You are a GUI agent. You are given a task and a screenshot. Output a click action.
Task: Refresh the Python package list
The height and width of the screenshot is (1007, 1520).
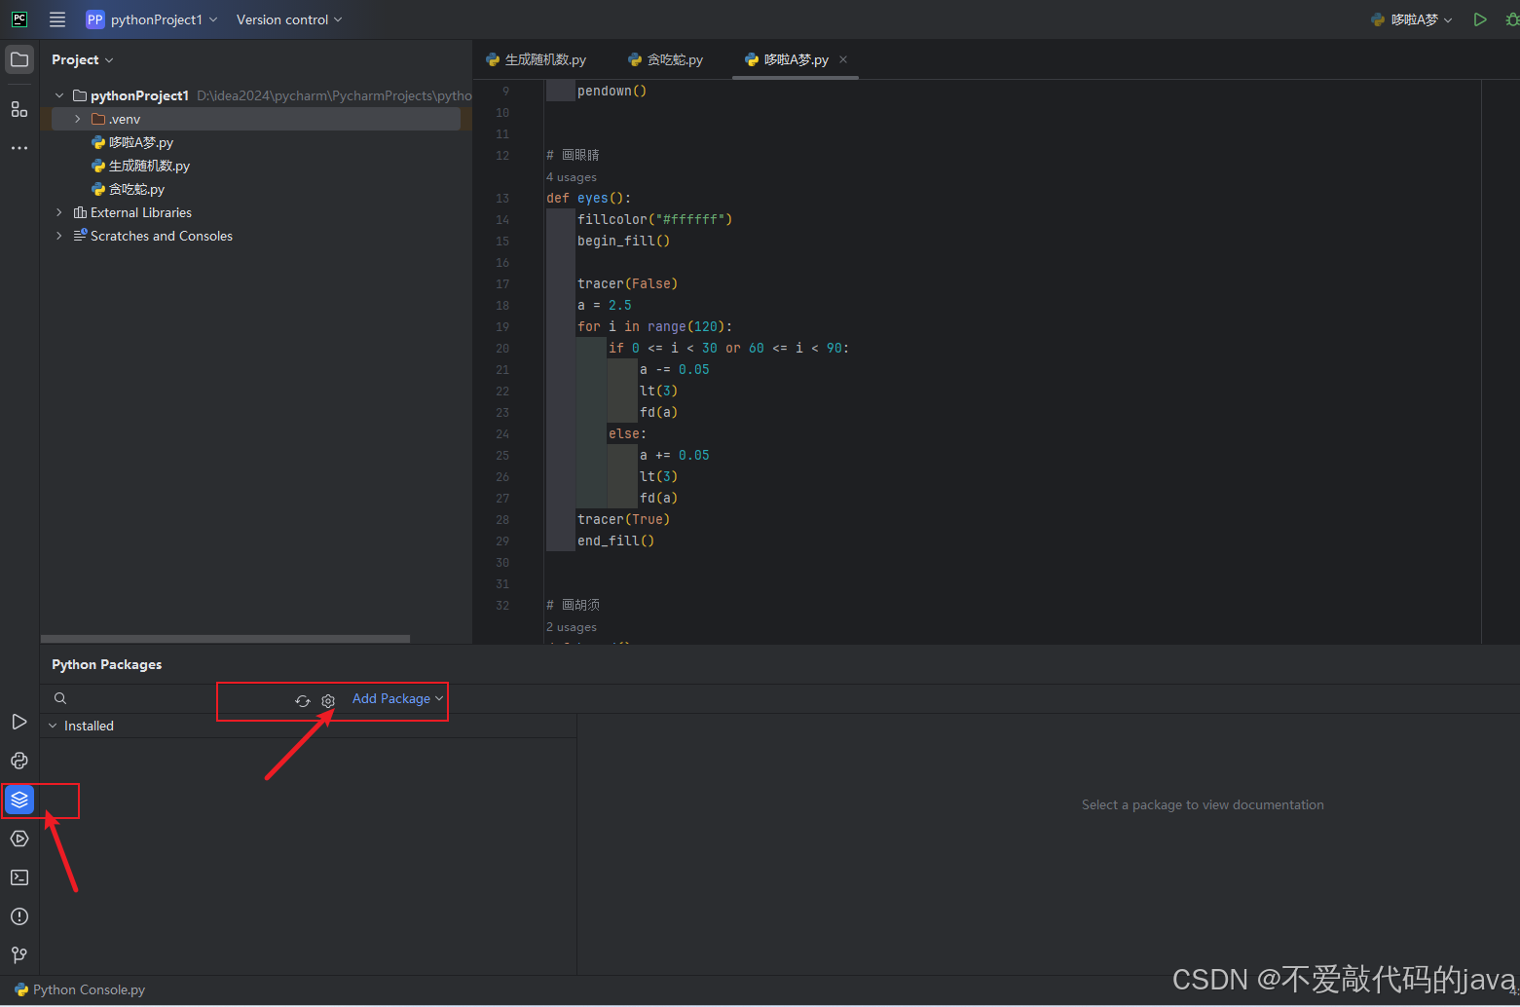pos(303,700)
